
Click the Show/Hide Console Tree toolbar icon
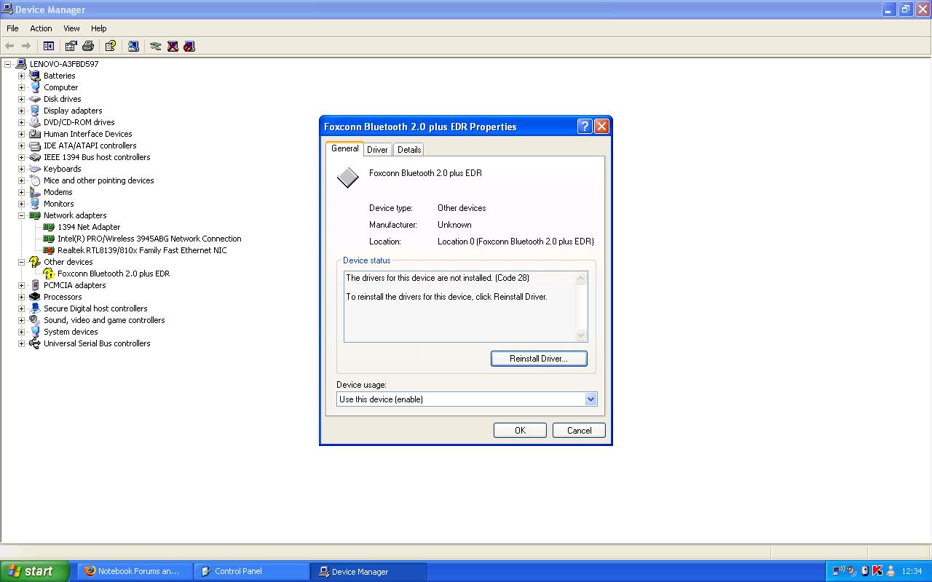click(x=49, y=46)
